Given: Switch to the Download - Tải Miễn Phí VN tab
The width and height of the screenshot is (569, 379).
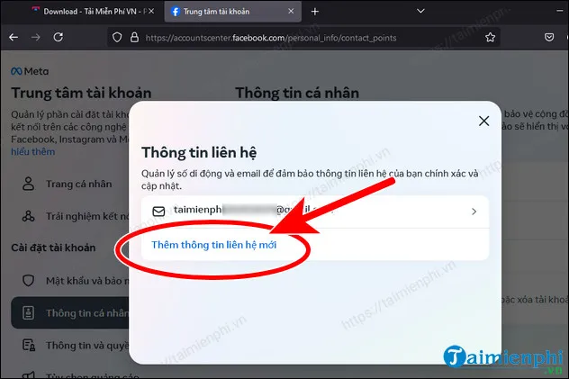Looking at the screenshot, I should click(x=93, y=12).
